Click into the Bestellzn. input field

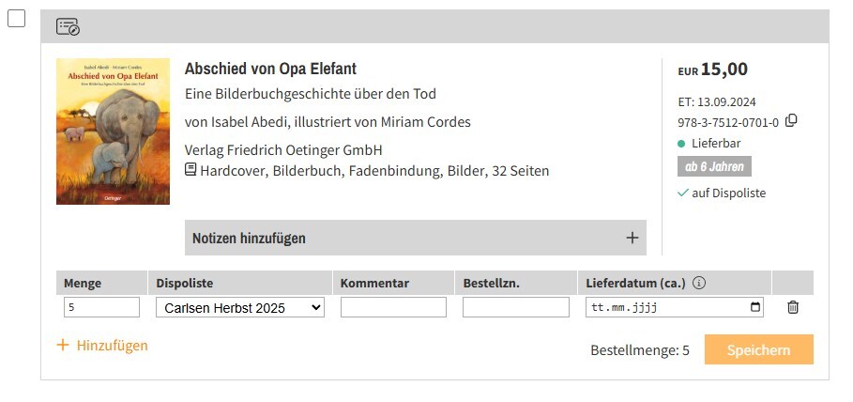(x=515, y=307)
